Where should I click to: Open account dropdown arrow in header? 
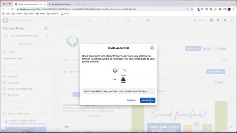pos(231,20)
